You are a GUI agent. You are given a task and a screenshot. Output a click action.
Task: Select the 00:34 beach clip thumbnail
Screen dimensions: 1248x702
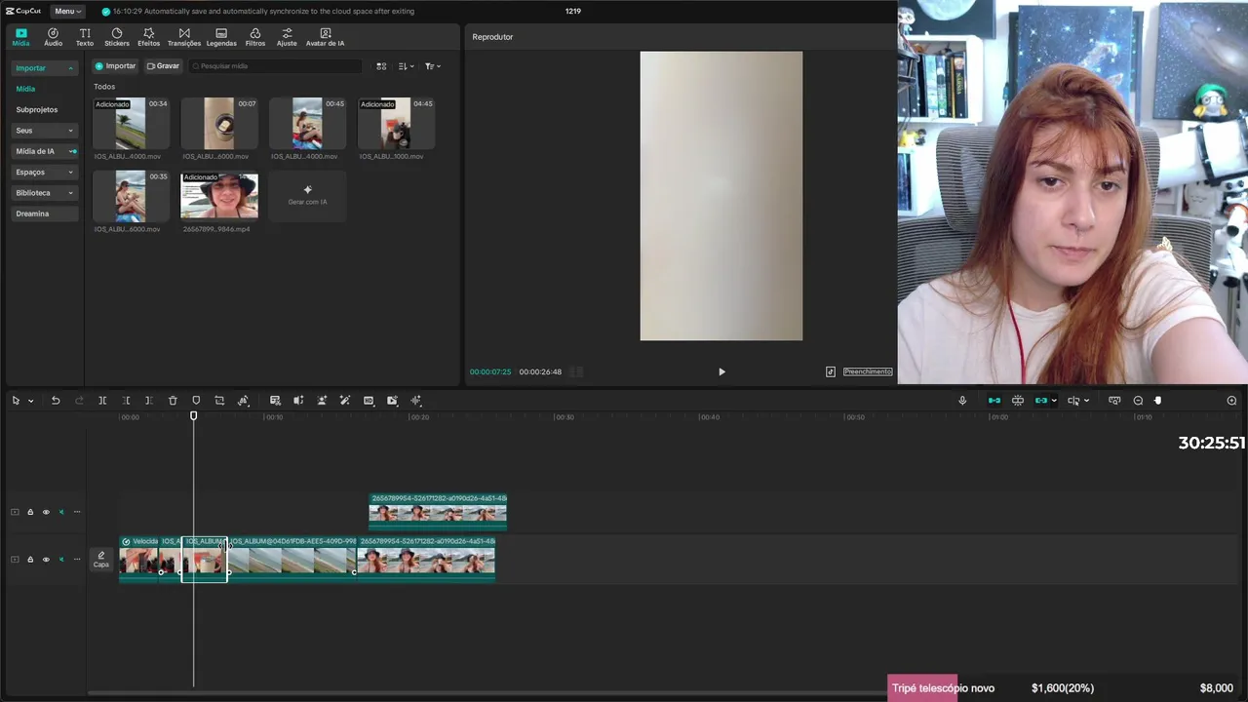(131, 124)
